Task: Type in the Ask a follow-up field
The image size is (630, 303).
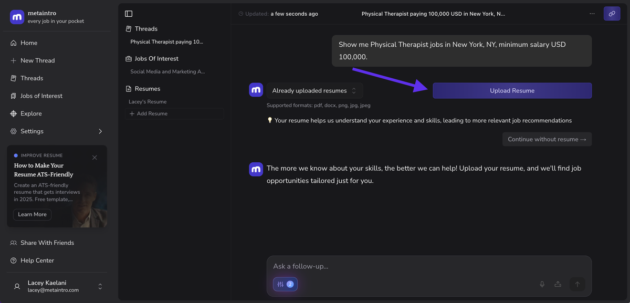Action: click(x=399, y=266)
